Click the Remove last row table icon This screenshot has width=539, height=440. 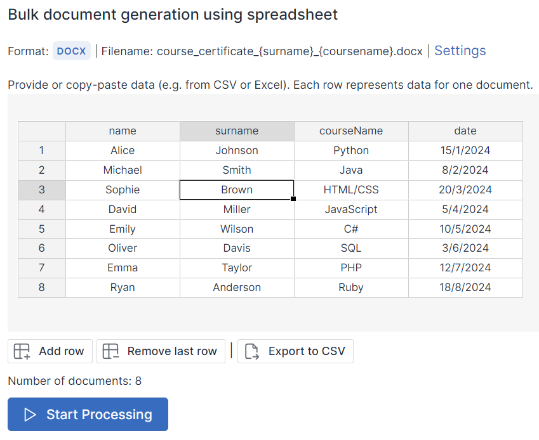110,351
